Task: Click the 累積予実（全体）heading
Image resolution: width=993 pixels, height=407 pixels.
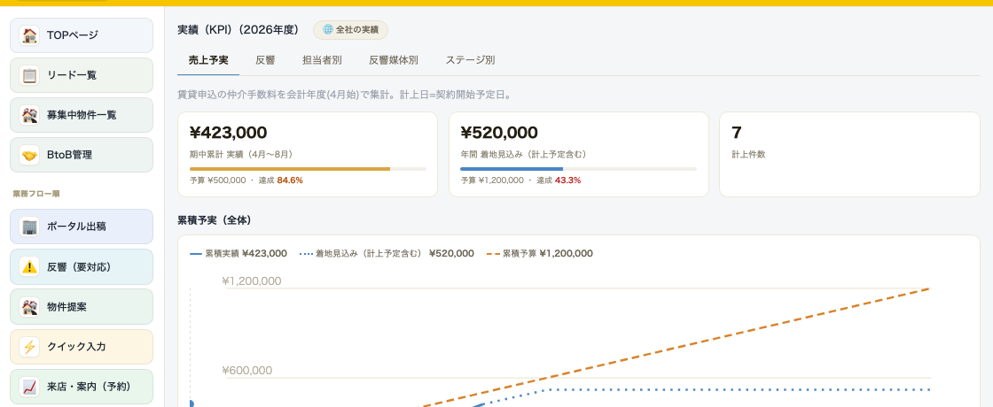Action: click(x=215, y=220)
